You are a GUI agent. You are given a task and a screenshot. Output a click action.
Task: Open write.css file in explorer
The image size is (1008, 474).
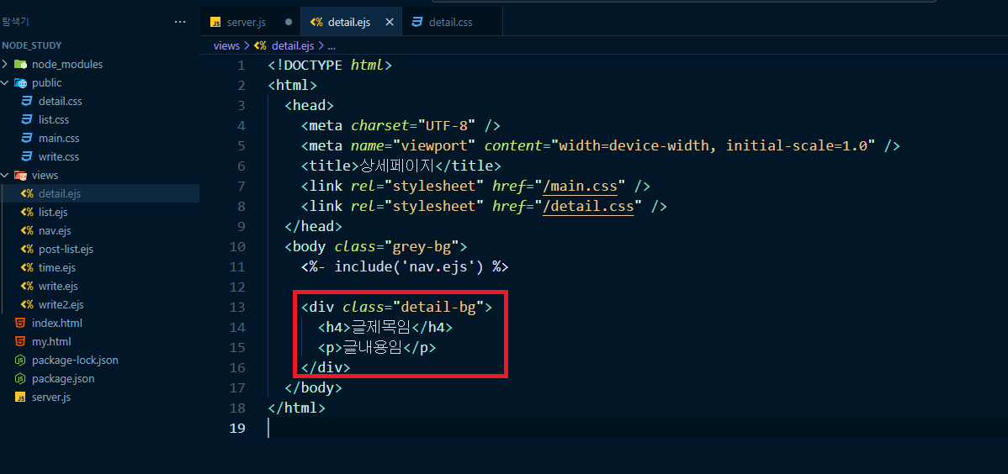pos(59,156)
